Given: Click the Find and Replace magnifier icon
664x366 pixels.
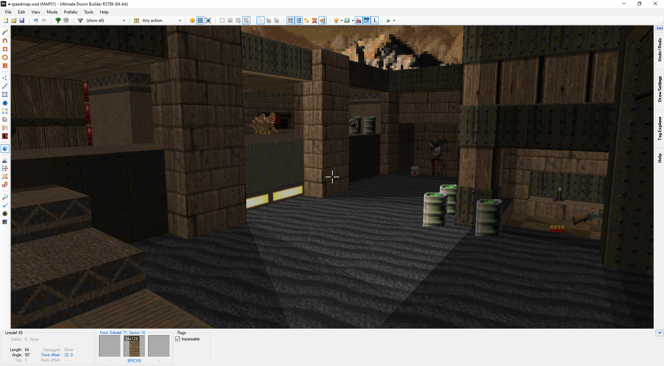Looking at the screenshot, I should [x=5, y=197].
